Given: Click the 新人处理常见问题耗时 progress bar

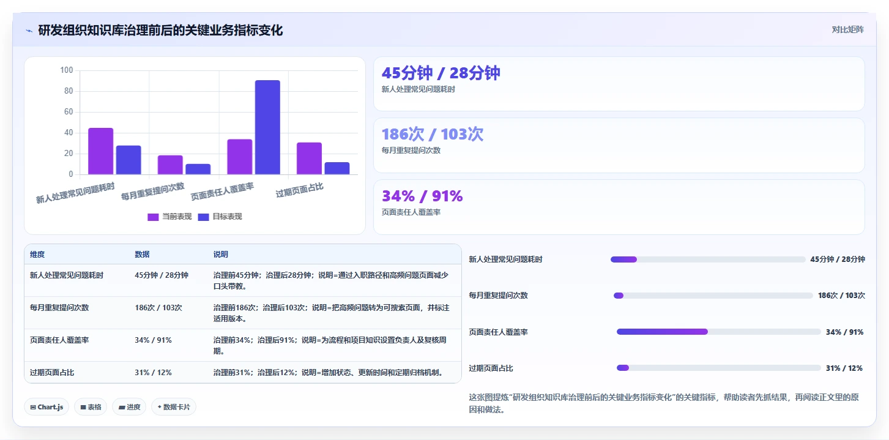Looking at the screenshot, I should click(708, 259).
